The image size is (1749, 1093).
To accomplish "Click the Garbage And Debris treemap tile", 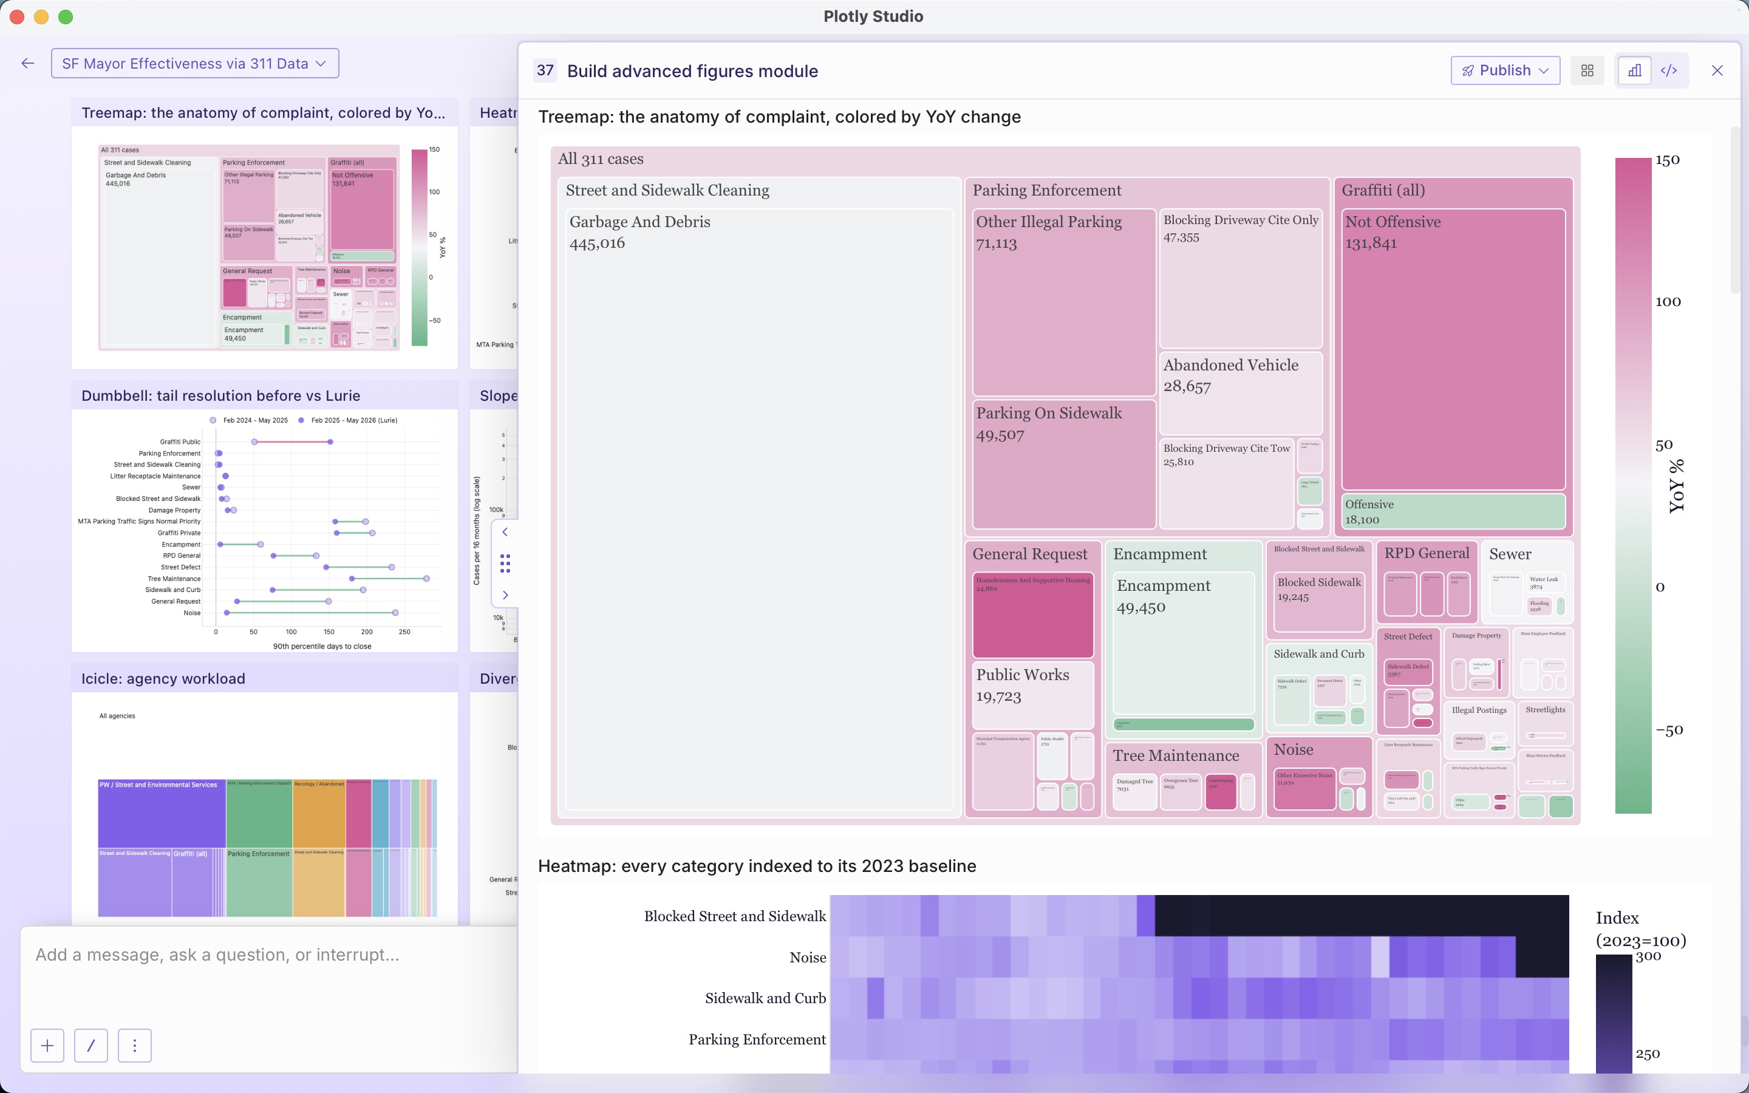I will coord(760,509).
